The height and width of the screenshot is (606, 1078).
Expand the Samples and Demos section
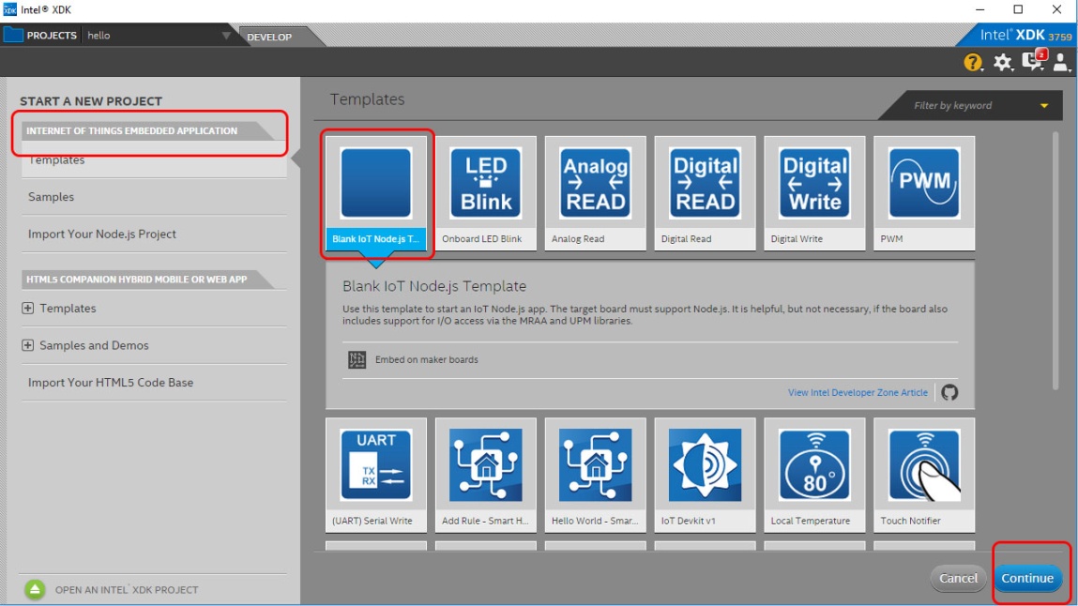(28, 346)
